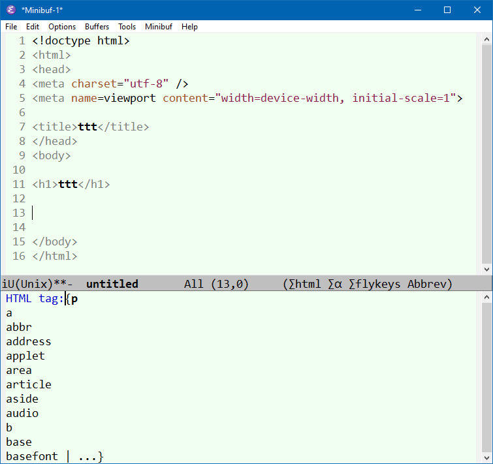The image size is (493, 464).
Task: Click the 'untitled' buffer name in mode line
Action: point(112,284)
